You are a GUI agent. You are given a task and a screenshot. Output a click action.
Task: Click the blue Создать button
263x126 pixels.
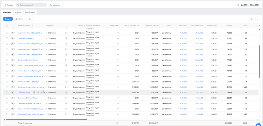(8, 19)
